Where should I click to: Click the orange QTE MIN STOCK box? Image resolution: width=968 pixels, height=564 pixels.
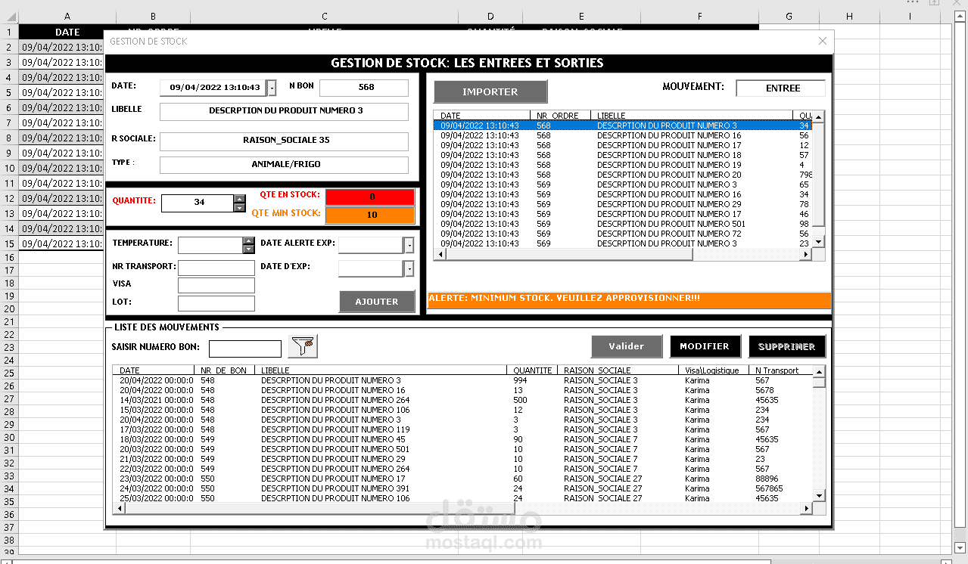pos(370,215)
